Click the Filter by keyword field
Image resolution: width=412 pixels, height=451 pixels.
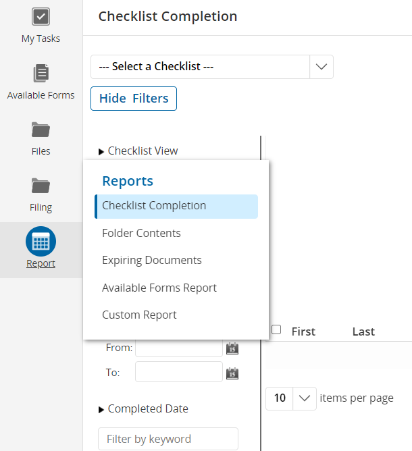(168, 439)
